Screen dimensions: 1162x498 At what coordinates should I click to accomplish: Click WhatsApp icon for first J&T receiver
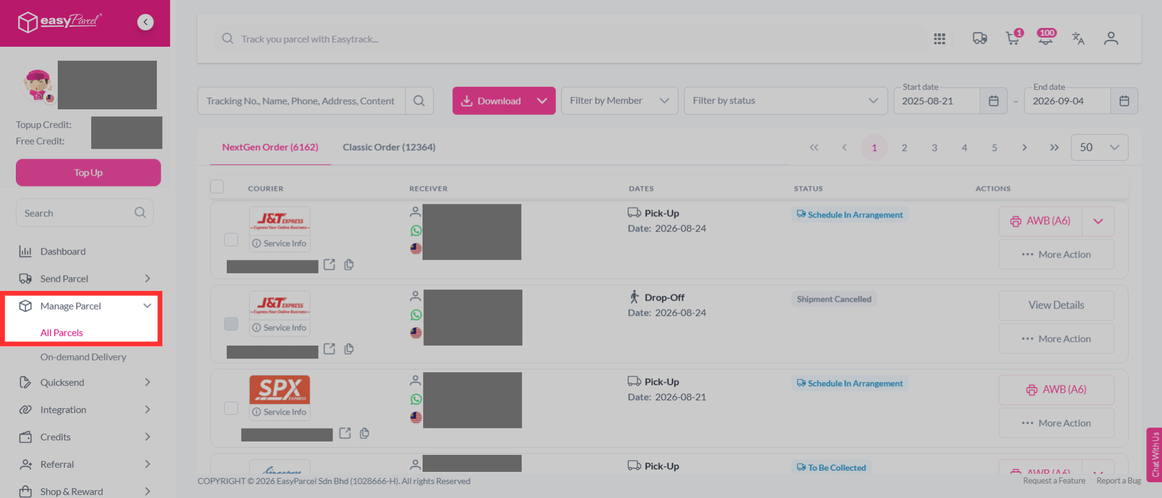(416, 231)
